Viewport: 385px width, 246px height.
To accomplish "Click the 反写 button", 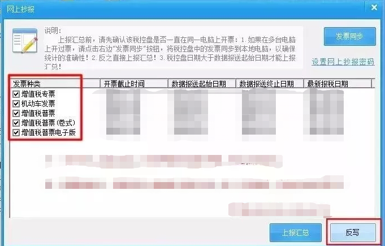I will (353, 232).
